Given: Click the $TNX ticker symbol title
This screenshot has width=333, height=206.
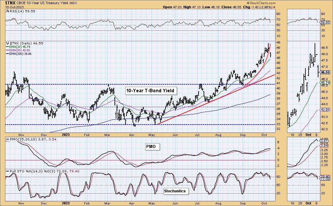Looking at the screenshot, I should click(x=10, y=3).
